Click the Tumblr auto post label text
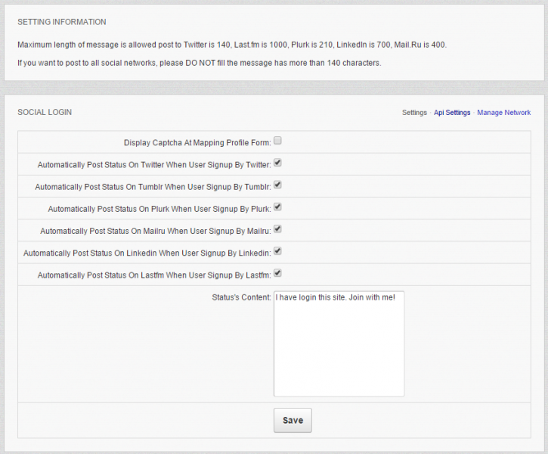Viewport: 548px width, 454px height. tap(153, 187)
